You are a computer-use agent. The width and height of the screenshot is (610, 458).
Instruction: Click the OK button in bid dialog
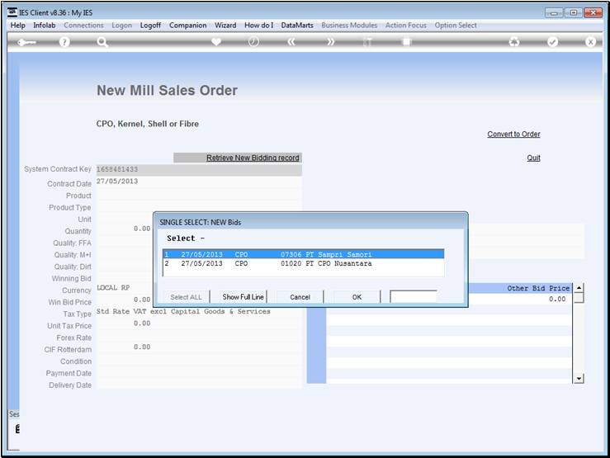(357, 297)
